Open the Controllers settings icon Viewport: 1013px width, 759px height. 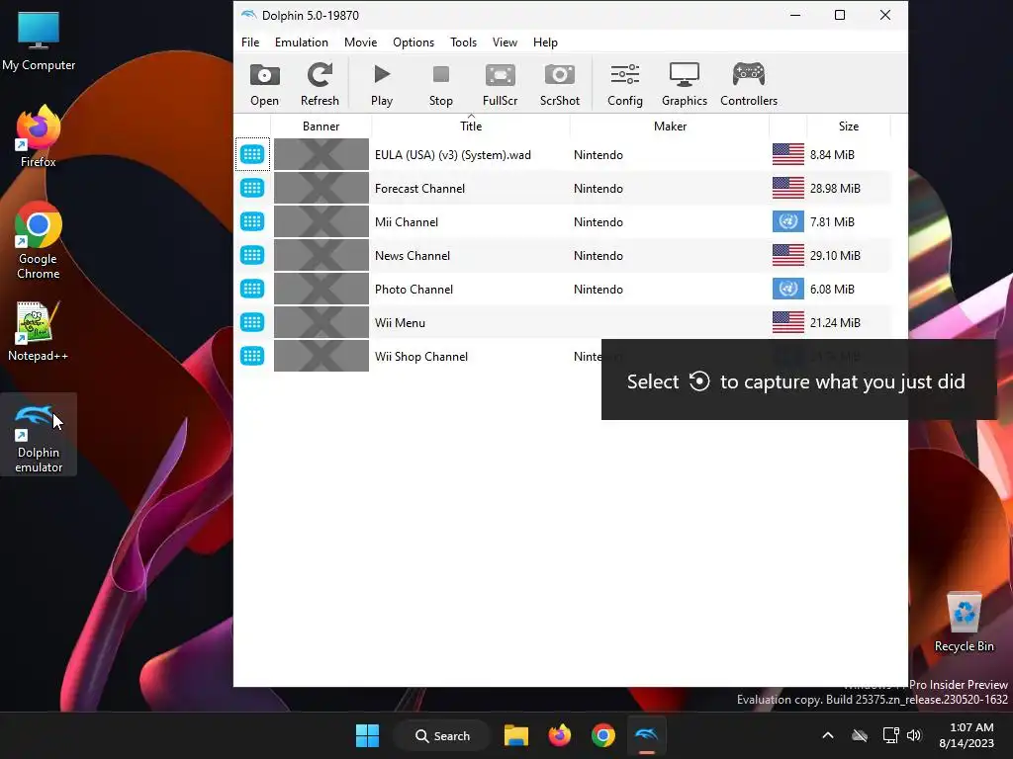(749, 85)
